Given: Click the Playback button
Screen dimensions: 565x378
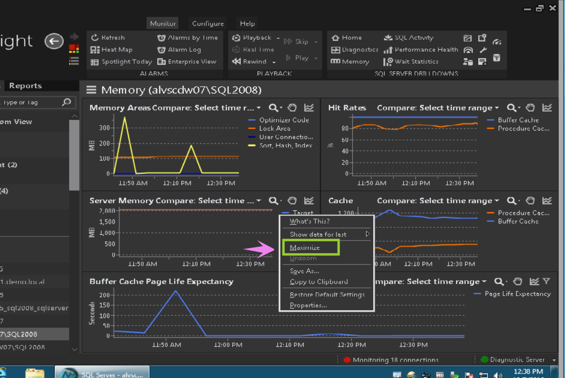Looking at the screenshot, I should pyautogui.click(x=252, y=37).
